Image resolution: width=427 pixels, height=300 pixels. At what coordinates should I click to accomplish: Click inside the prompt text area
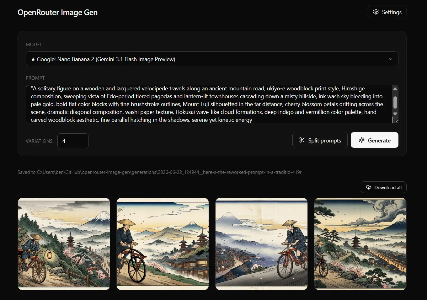209,104
